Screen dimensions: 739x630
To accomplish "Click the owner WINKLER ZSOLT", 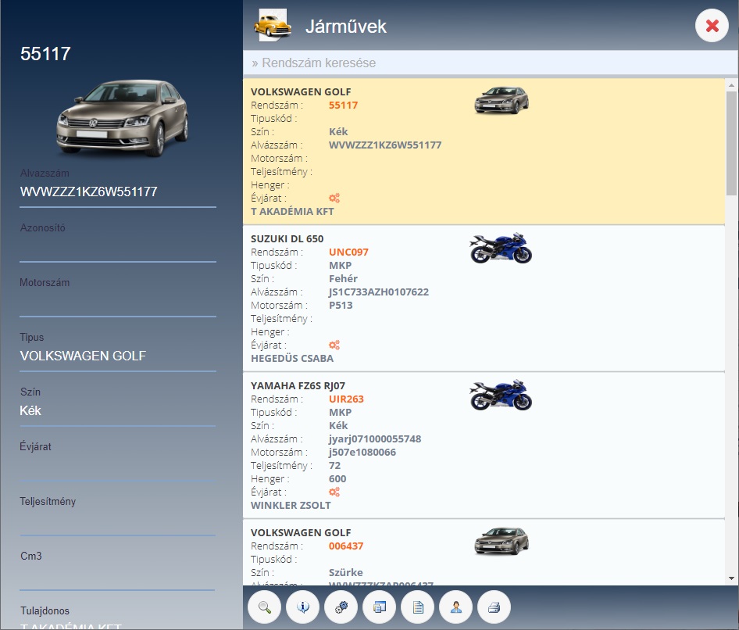I will pyautogui.click(x=291, y=506).
